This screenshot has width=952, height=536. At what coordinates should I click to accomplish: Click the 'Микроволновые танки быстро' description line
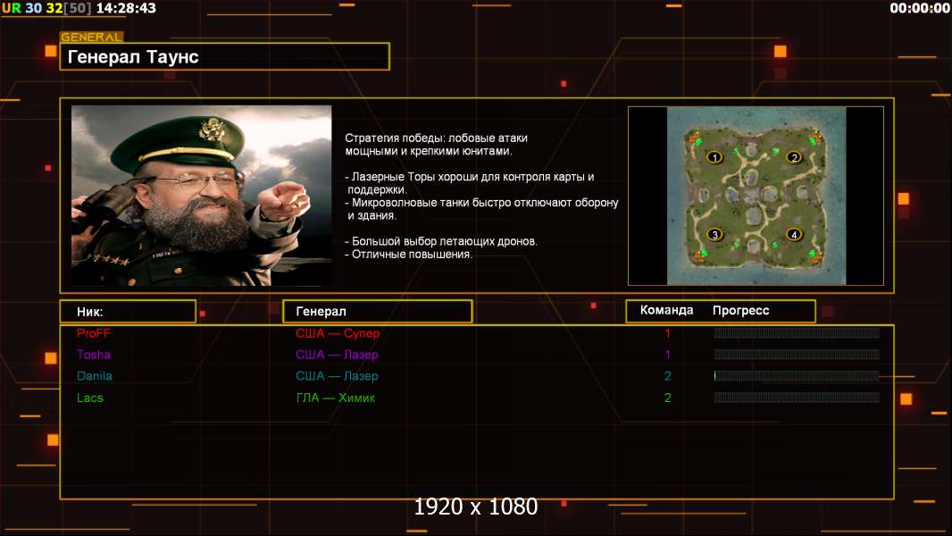(x=481, y=203)
